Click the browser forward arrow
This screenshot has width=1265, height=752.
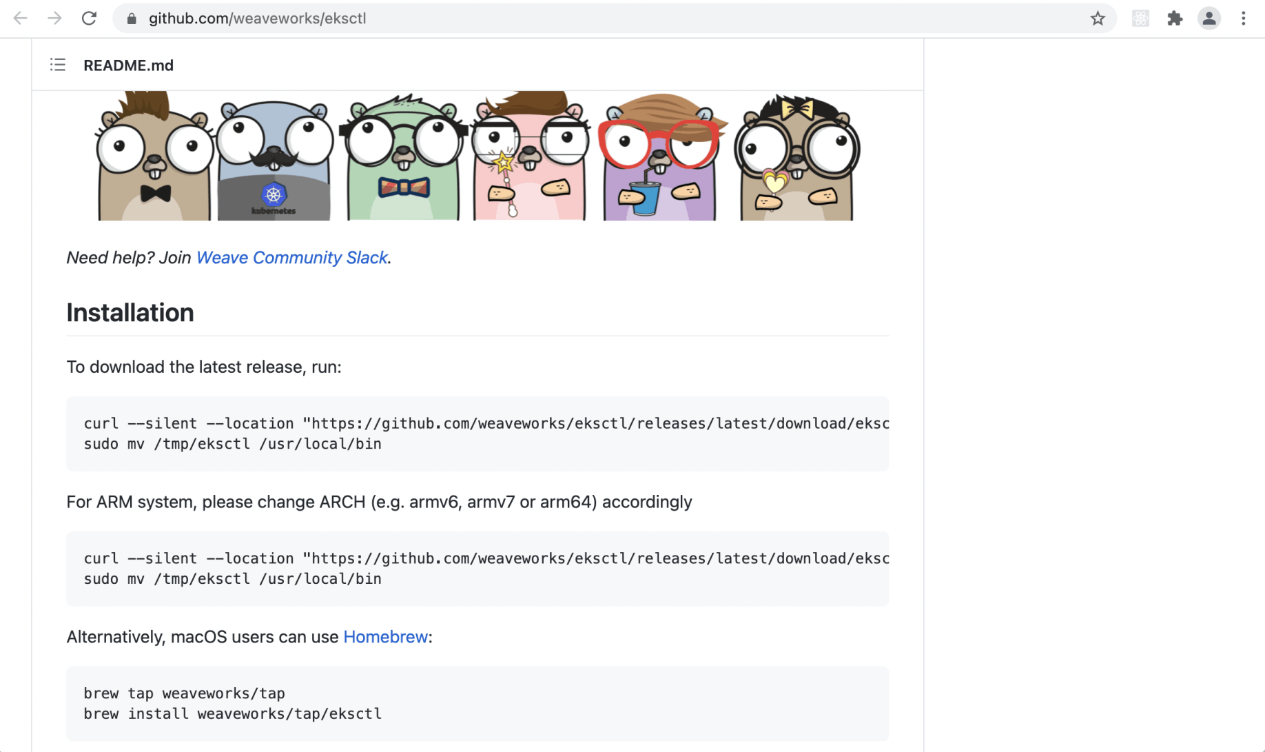(54, 19)
